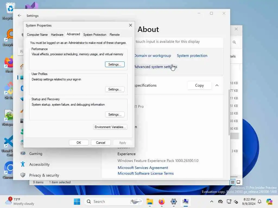This screenshot has width=278, height=208.
Task: Go back using Settings back arrow
Action: coord(20,15)
